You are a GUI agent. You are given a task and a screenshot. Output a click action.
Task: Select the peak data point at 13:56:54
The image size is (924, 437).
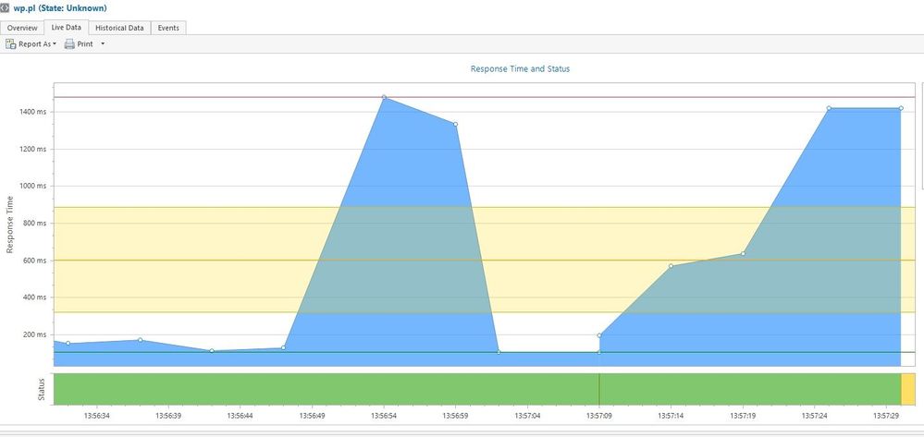[x=384, y=97]
